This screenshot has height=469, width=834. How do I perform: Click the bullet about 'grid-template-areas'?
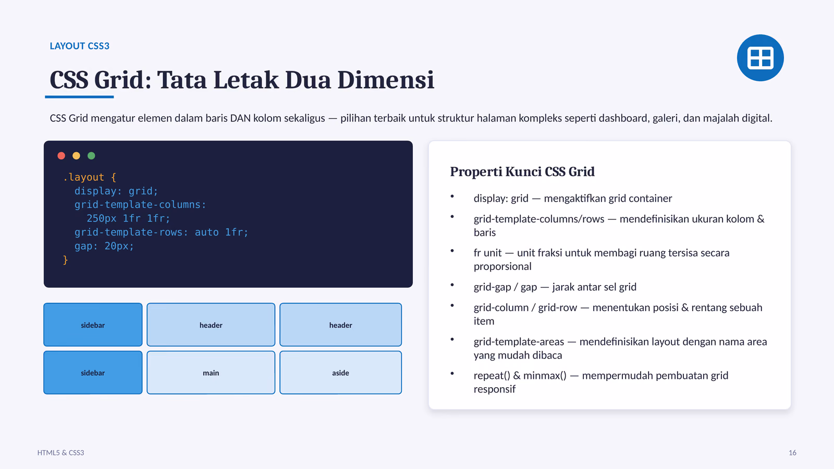(620, 349)
